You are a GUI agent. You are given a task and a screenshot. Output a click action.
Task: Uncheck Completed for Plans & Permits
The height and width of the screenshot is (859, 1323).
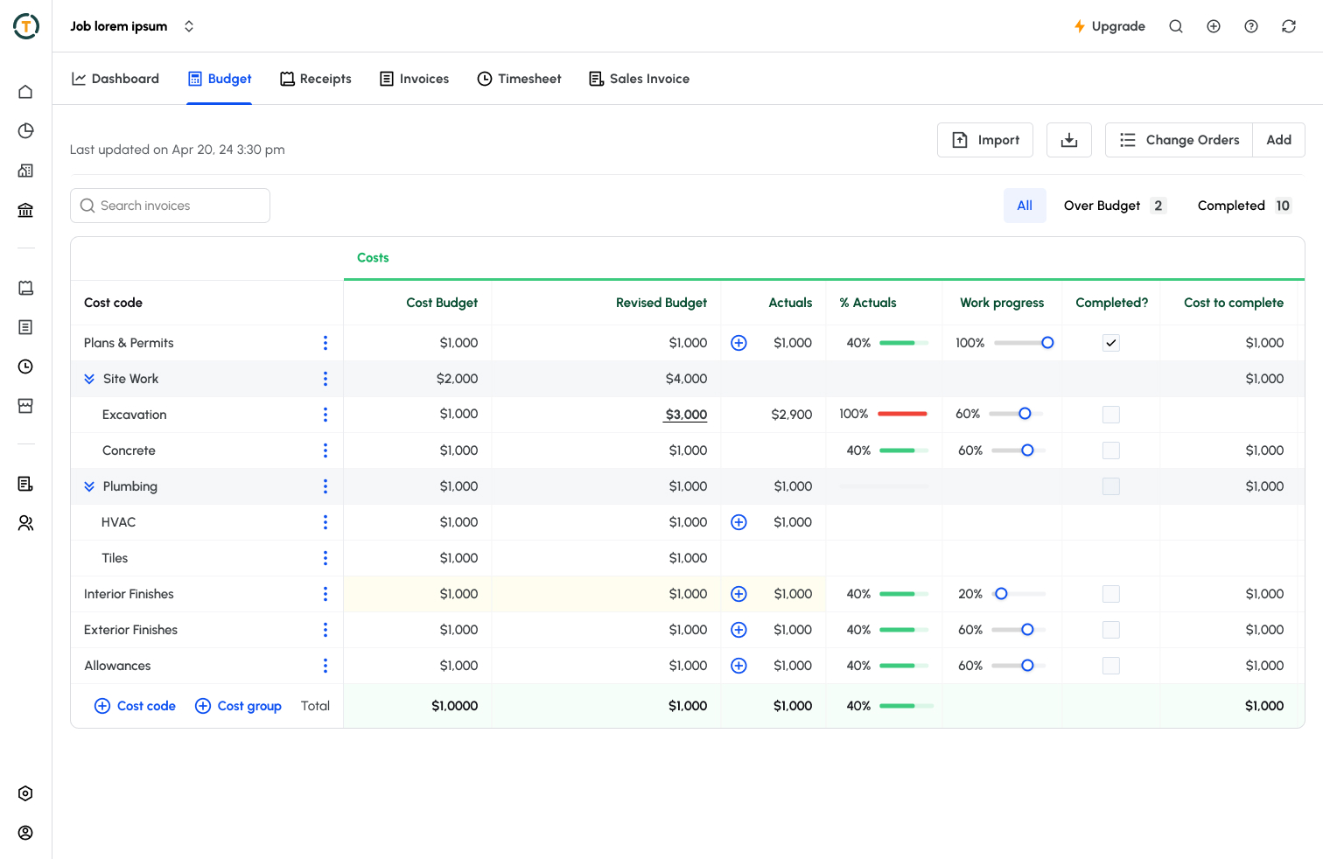(1111, 343)
